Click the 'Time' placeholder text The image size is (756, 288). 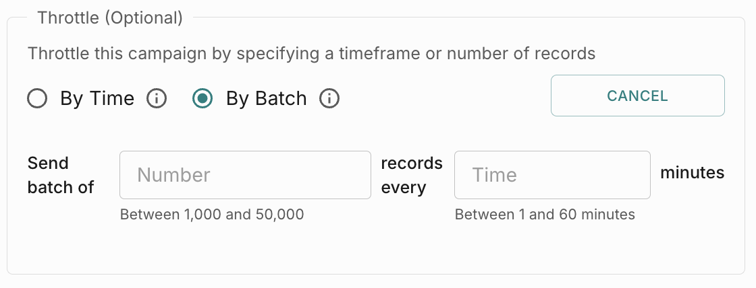[495, 175]
